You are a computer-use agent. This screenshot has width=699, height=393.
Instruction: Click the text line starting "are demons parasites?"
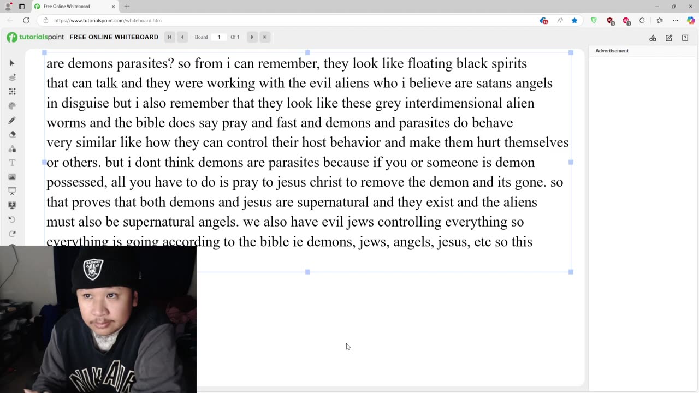pos(287,63)
